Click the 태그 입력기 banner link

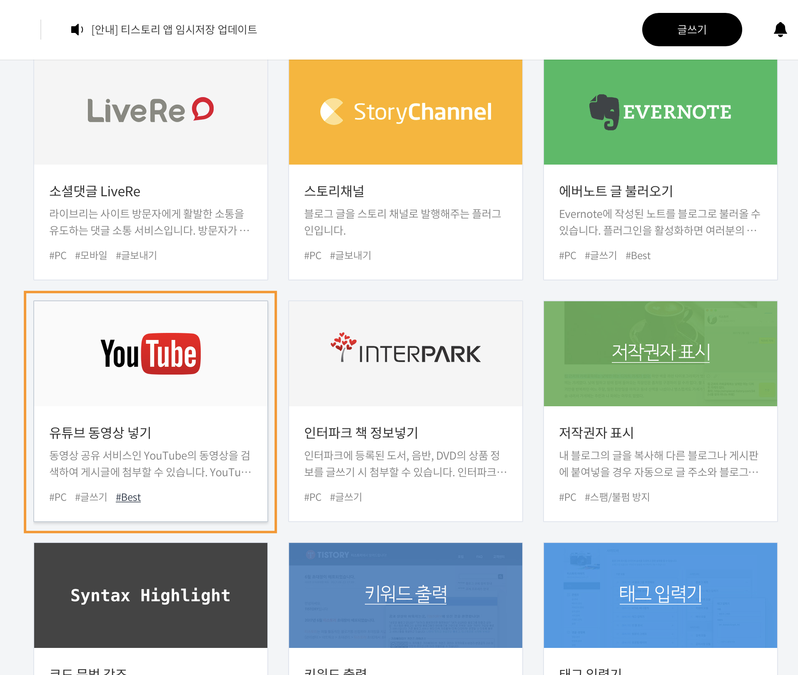pos(661,594)
